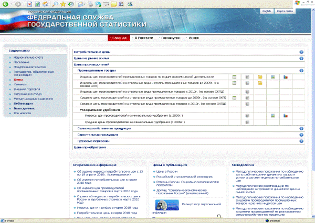Open the Карта сайта button
This screenshot has width=315, height=223.
(285, 11)
